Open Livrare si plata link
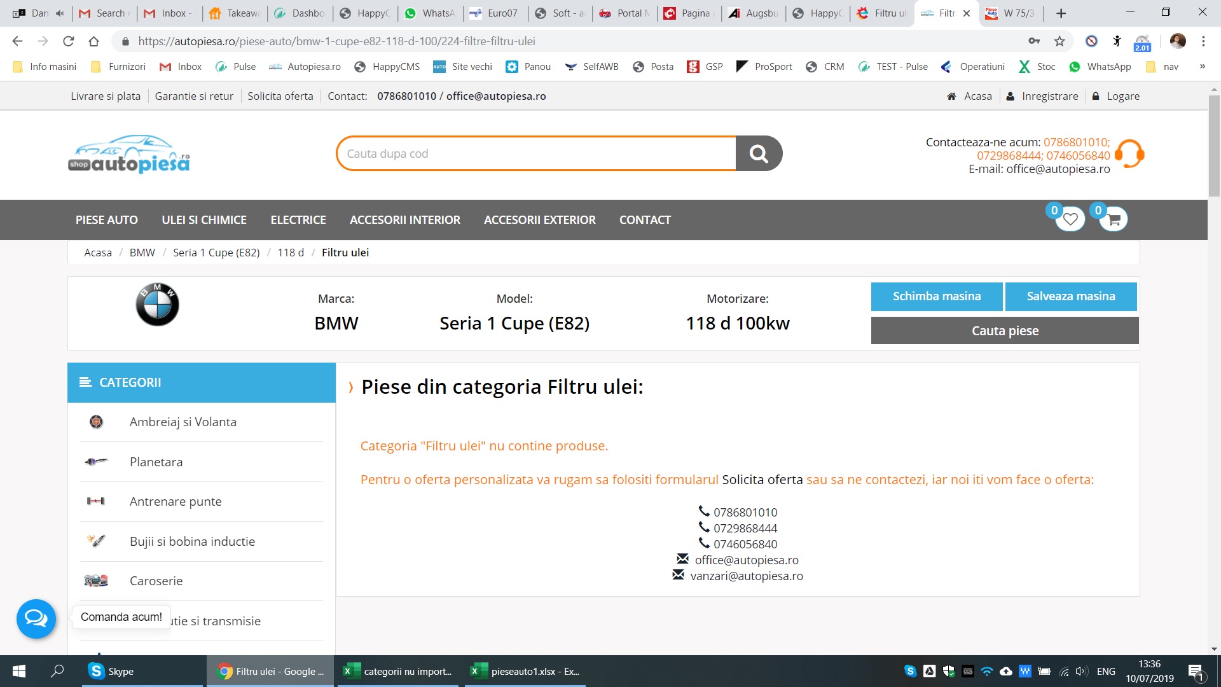The height and width of the screenshot is (687, 1221). click(x=106, y=96)
